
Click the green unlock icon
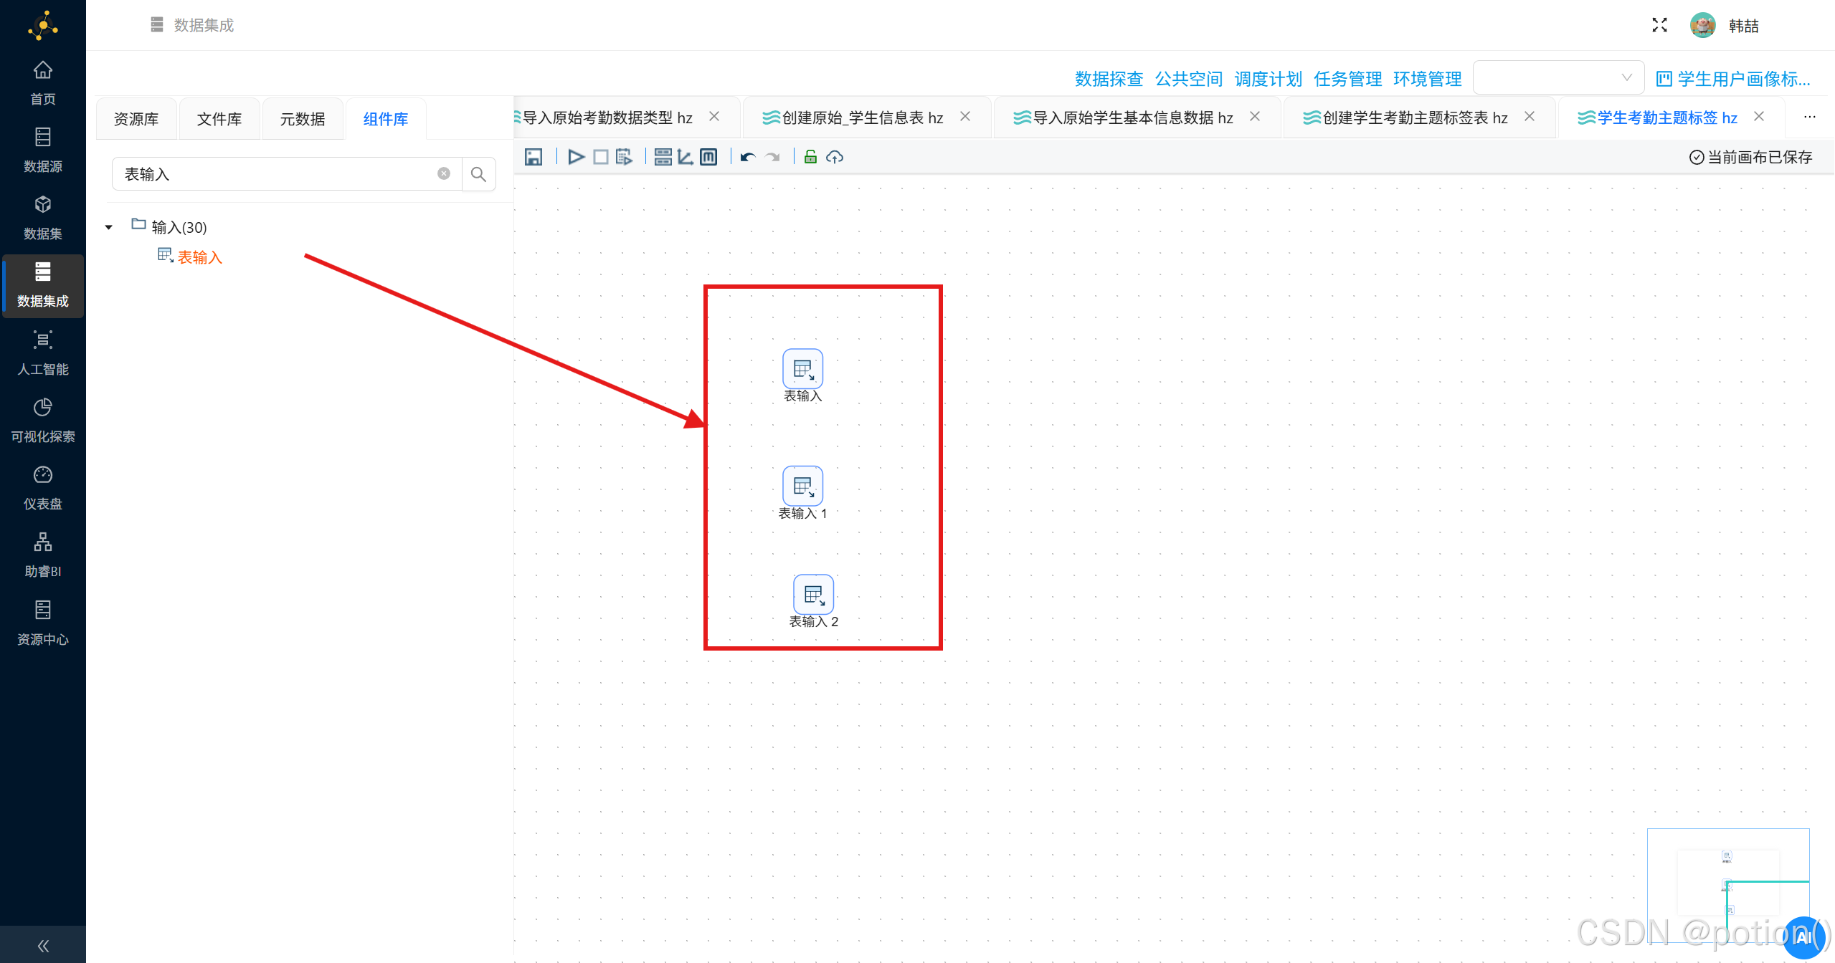[810, 157]
